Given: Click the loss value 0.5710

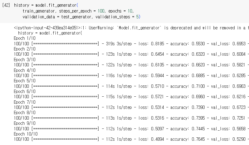Looking at the screenshot, I should [x=157, y=86].
